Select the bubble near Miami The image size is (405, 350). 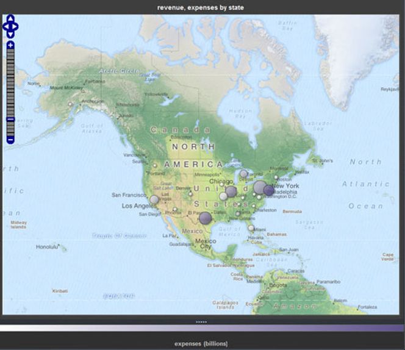[x=251, y=228]
